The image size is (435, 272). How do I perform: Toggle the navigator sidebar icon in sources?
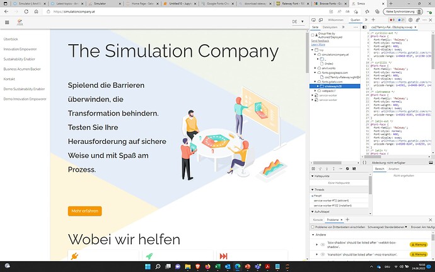[364, 27]
